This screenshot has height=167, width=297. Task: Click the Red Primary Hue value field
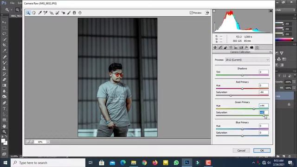coord(264,85)
